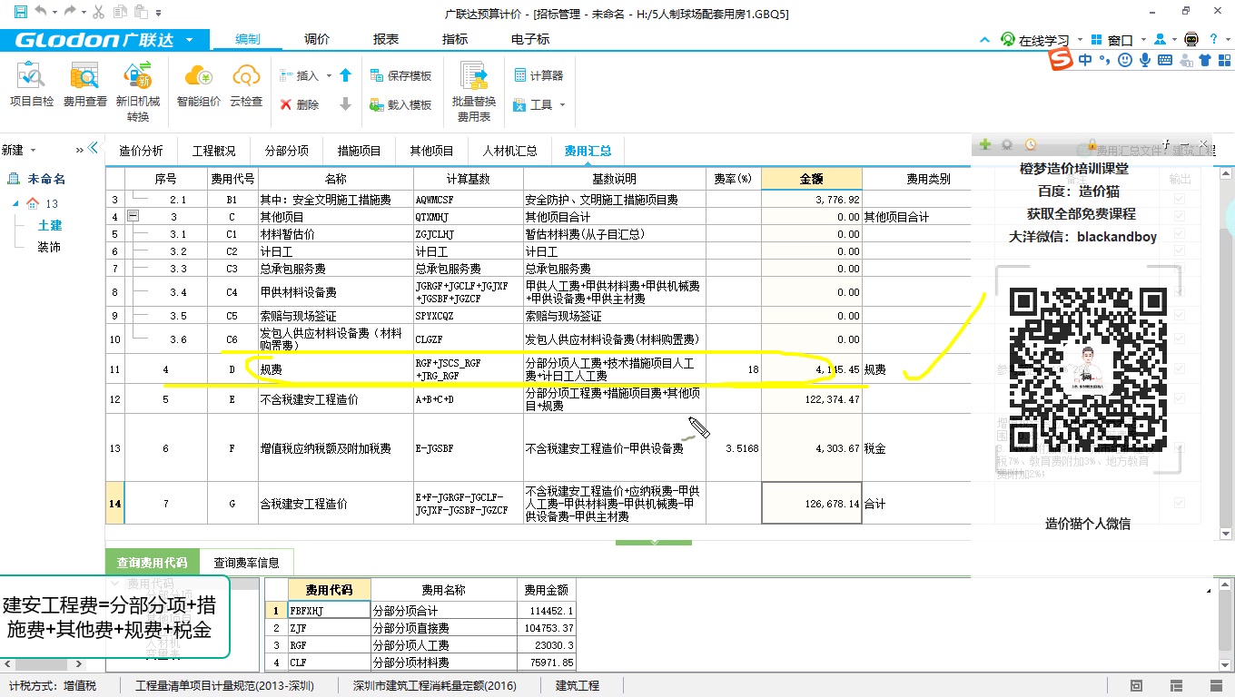Screen dimensions: 1235x697
Task: Click the pane splitter collapse handle
Action: pos(654,542)
